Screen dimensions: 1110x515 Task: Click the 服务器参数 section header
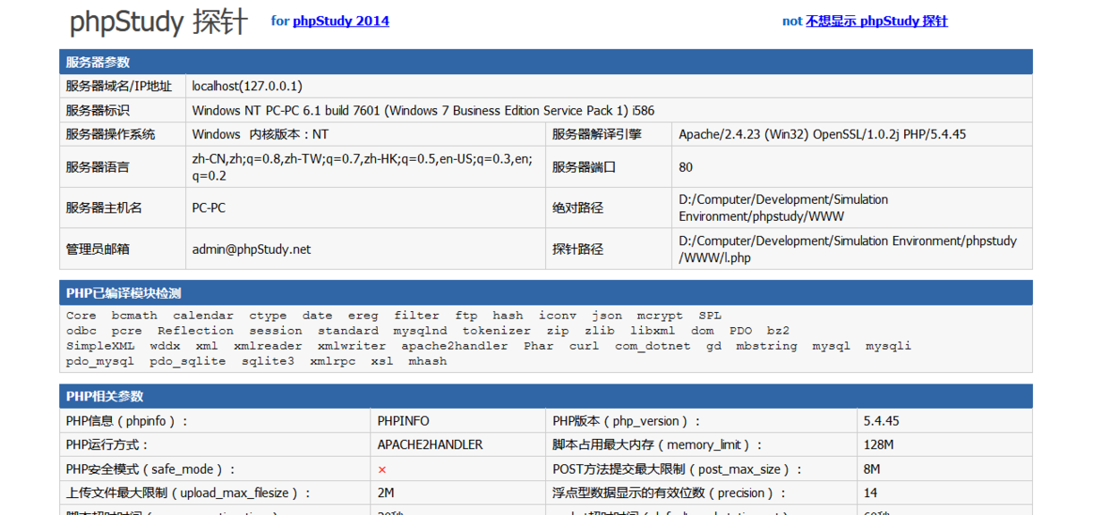tap(545, 62)
